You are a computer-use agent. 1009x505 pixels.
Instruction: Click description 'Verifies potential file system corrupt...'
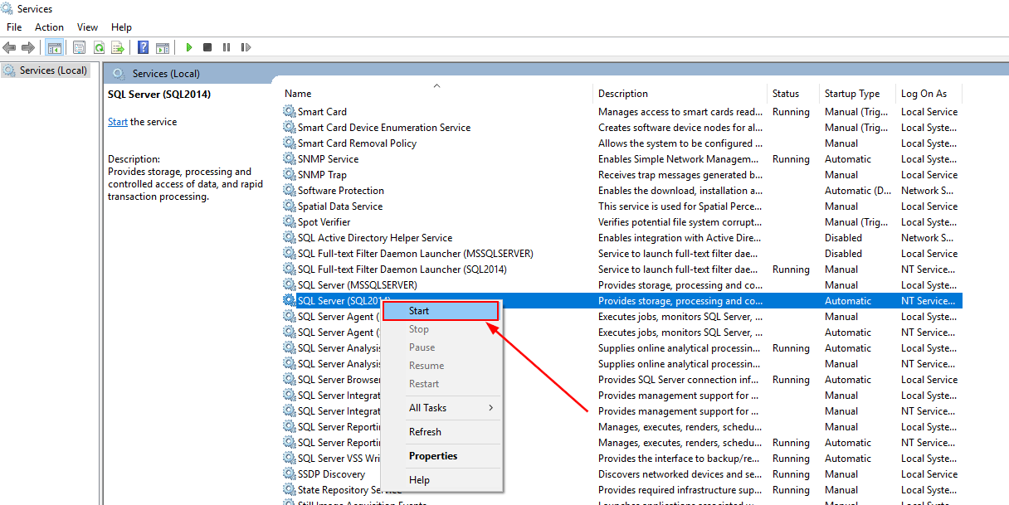click(680, 222)
